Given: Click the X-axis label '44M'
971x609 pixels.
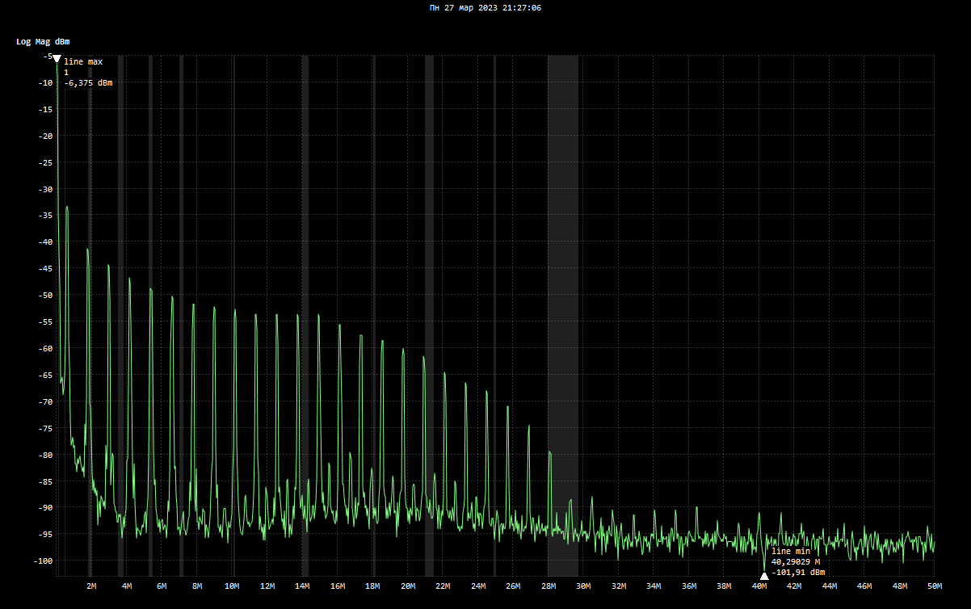Looking at the screenshot, I should pyautogui.click(x=830, y=586).
